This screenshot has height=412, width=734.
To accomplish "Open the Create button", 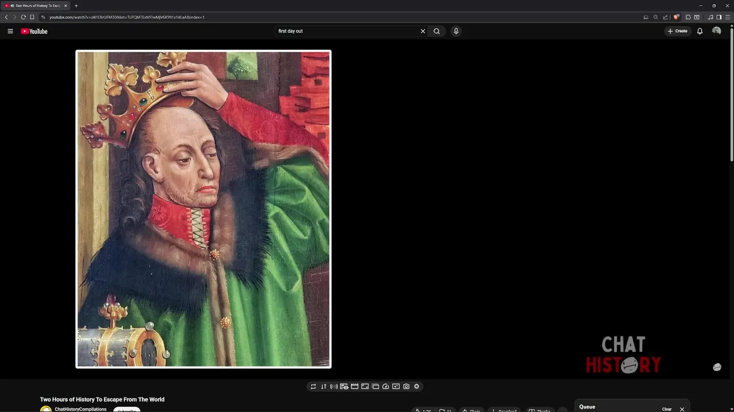I will (677, 31).
